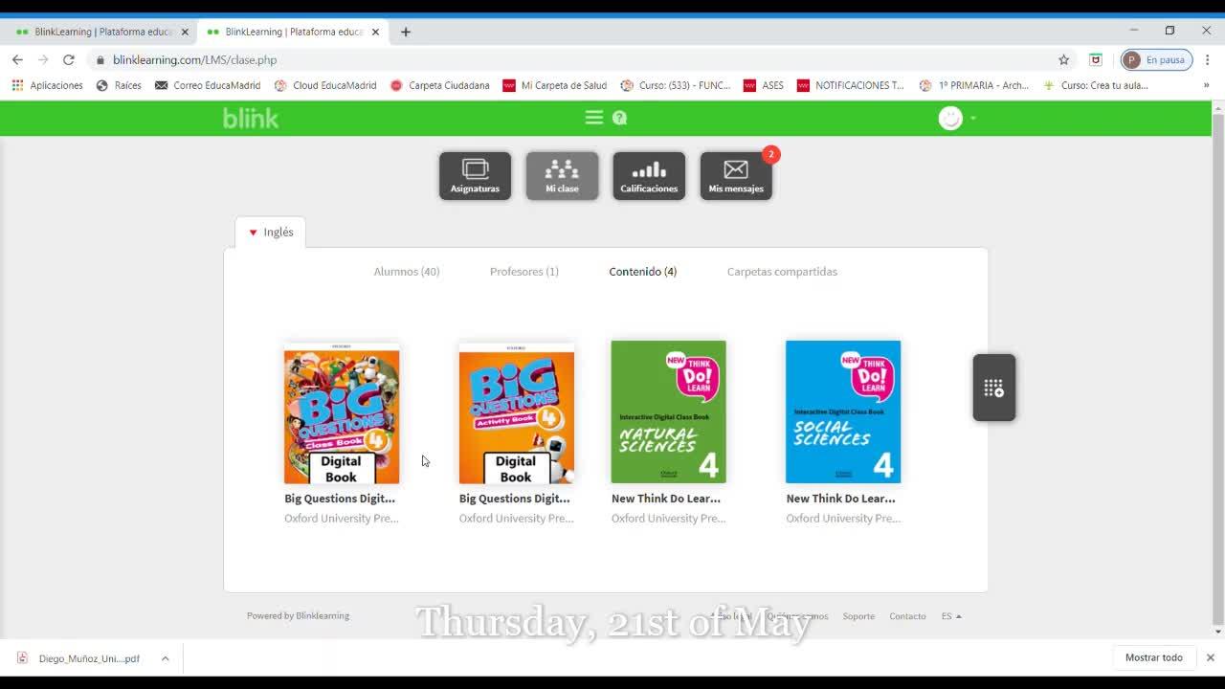
Task: Open the Chrome profile 'En pausa' button
Action: point(1156,59)
